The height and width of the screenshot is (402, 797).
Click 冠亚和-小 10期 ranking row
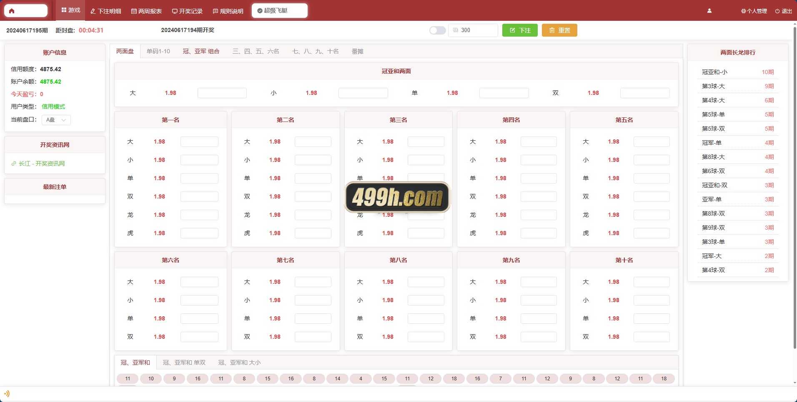pyautogui.click(x=738, y=72)
